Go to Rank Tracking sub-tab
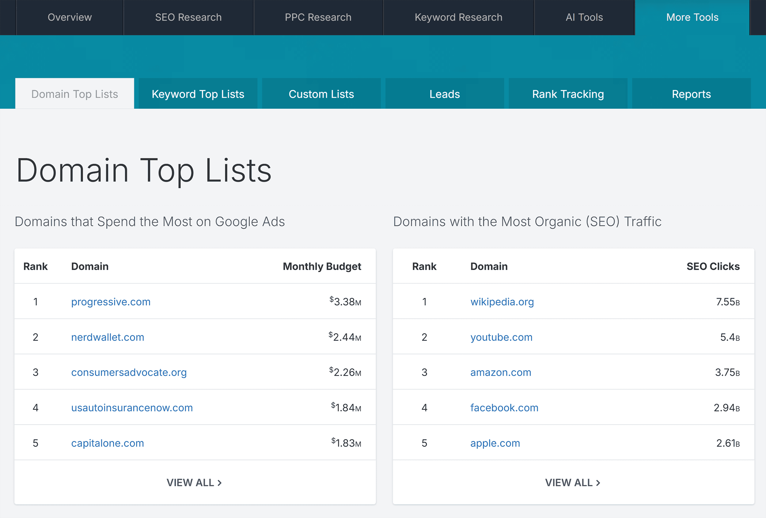Screen dimensions: 766x518 (x=568, y=94)
